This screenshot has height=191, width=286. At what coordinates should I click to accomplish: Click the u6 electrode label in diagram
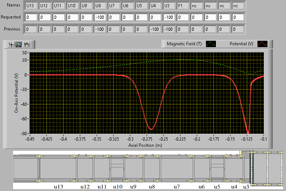click(x=201, y=187)
